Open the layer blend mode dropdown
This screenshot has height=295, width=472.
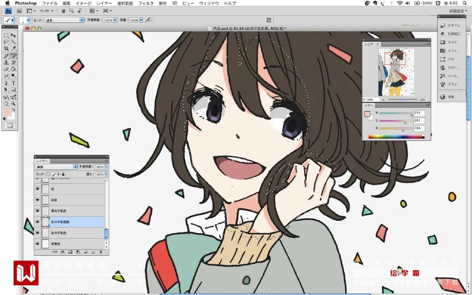pyautogui.click(x=56, y=167)
